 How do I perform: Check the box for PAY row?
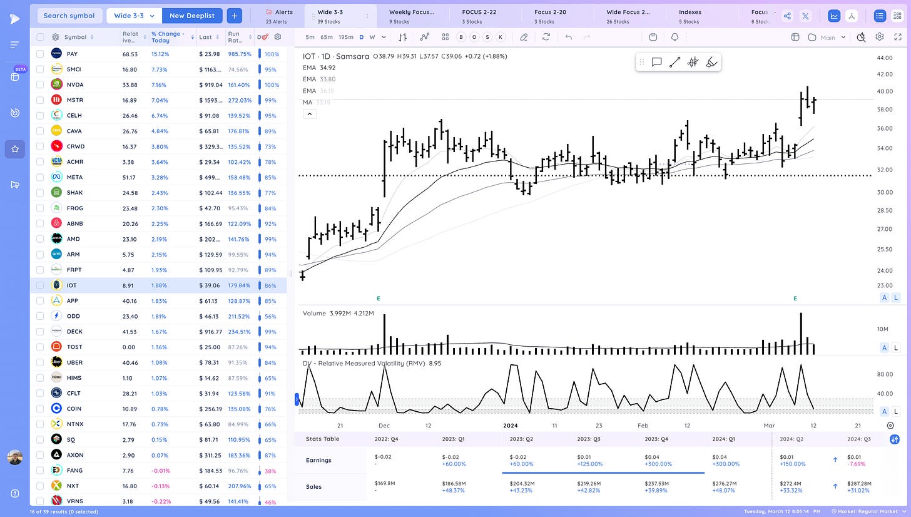(40, 54)
